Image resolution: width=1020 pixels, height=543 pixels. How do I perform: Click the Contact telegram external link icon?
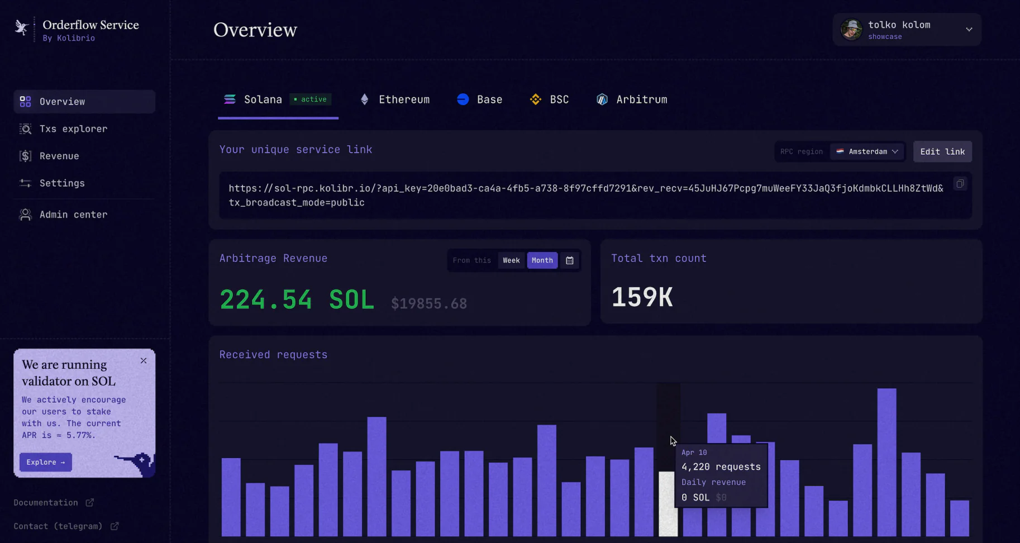point(115,526)
